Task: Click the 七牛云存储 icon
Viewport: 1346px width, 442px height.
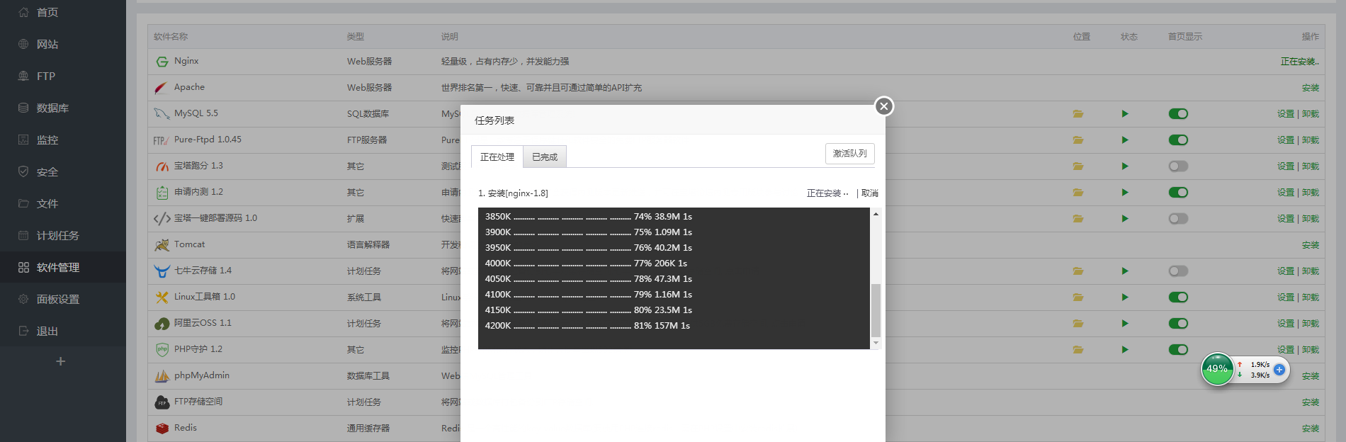Action: (x=162, y=271)
